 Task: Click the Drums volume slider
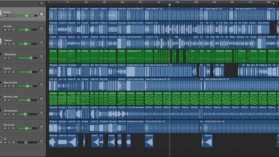(27, 16)
